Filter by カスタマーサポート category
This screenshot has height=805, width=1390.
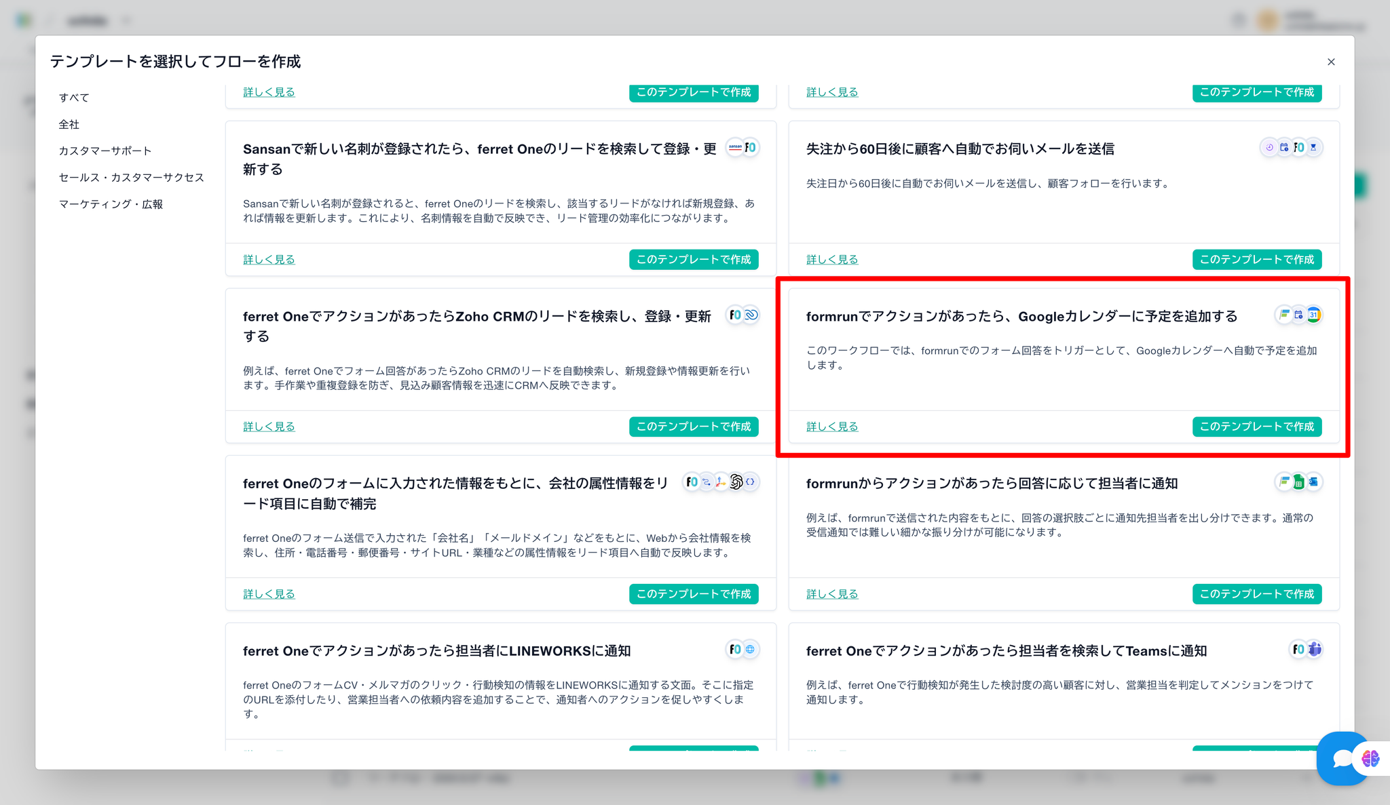pyautogui.click(x=105, y=151)
